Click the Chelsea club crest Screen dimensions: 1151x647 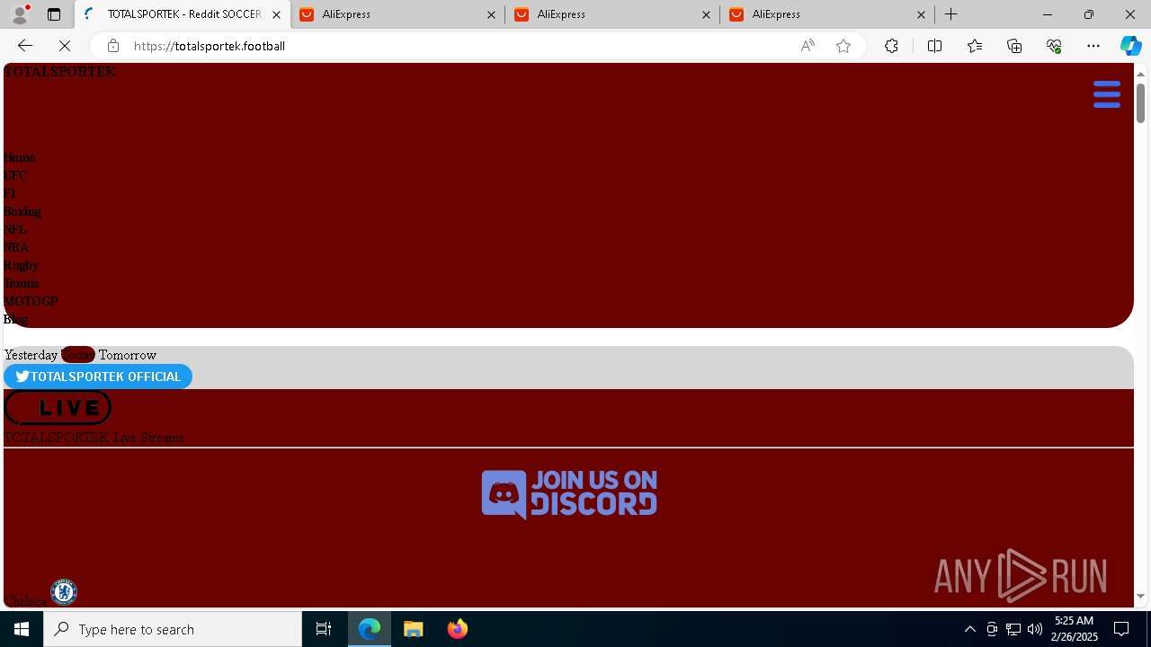coord(64,592)
